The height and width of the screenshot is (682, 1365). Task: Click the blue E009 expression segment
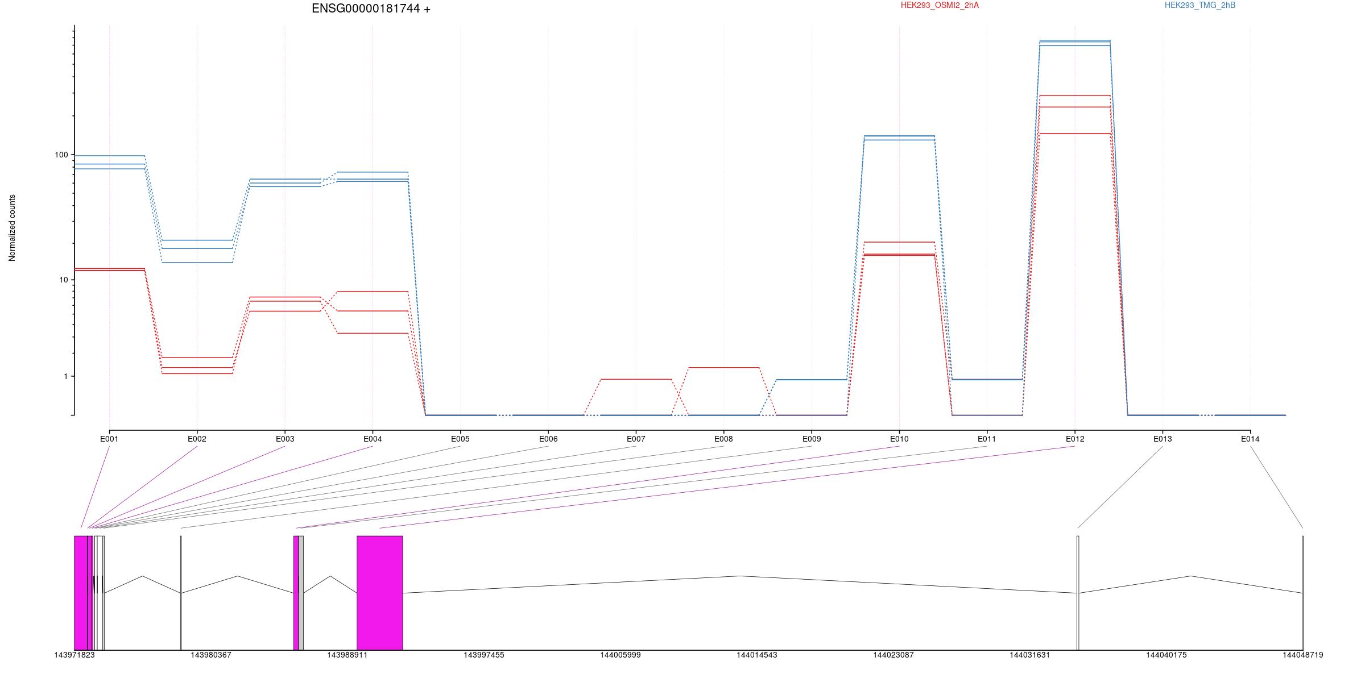coord(812,380)
